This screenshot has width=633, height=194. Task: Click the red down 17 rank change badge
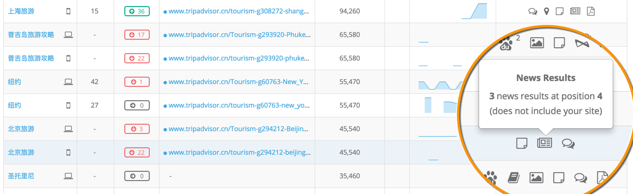[137, 35]
